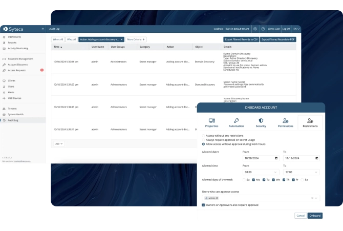Select Access without any restrictions

click(x=203, y=136)
